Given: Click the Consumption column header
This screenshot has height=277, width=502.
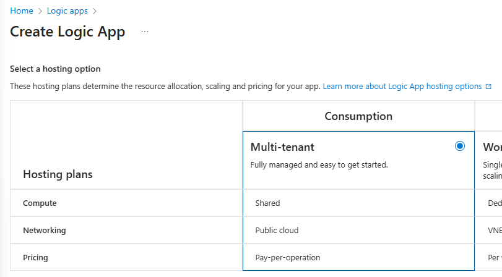Looking at the screenshot, I should 358,116.
